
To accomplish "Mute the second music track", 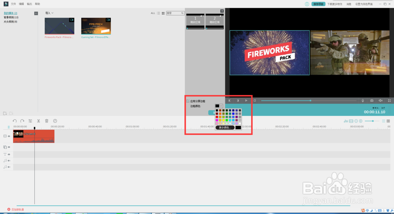I will 9,167.
